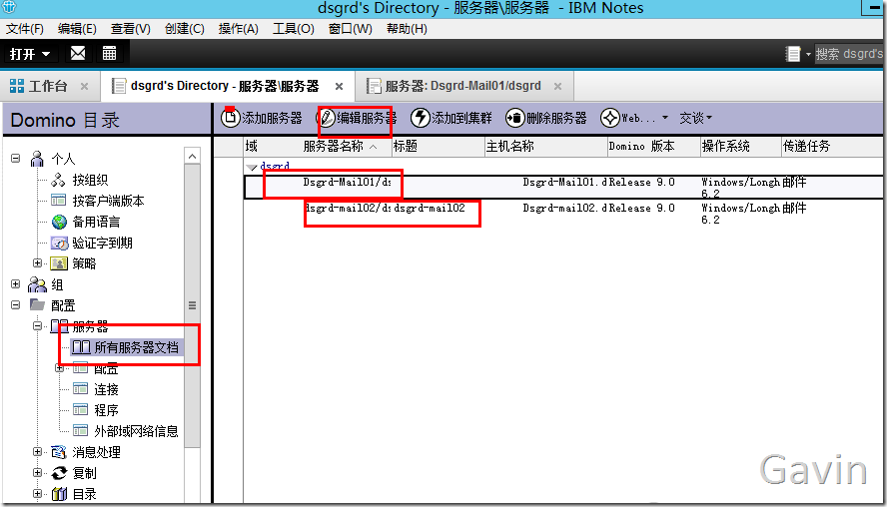The width and height of the screenshot is (887, 507).
Task: Select the 配置 folder icon
Action: [37, 304]
